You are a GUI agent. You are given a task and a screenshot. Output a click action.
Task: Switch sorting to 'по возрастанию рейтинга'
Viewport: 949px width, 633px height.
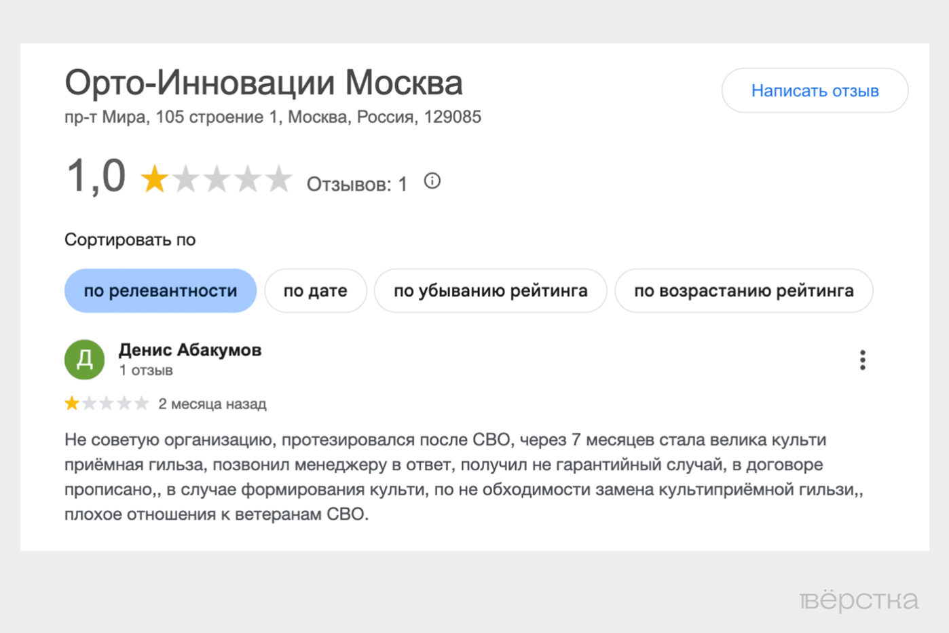coord(743,290)
